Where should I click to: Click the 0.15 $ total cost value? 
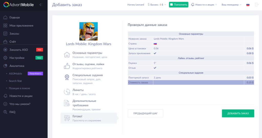pos(250,82)
